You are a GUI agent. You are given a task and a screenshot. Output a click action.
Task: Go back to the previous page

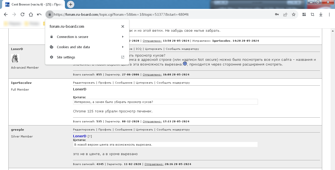[6, 14]
